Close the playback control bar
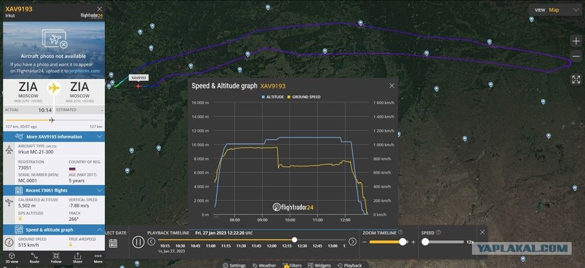Image resolution: width=585 pixels, height=268 pixels. 483,232
